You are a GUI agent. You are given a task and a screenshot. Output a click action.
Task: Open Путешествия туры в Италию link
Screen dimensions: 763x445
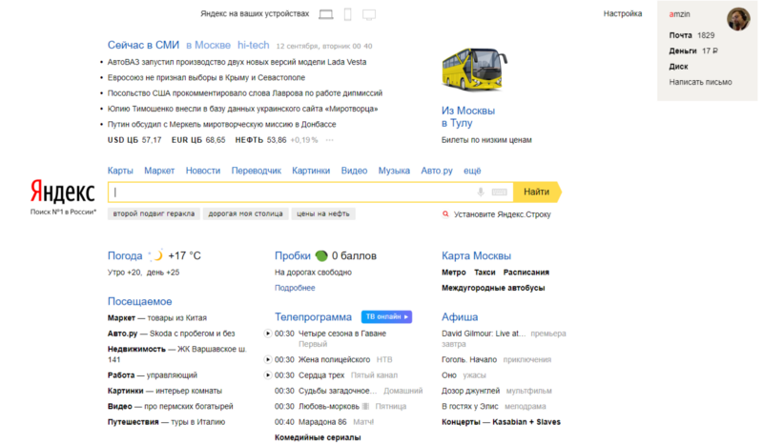[x=166, y=422]
